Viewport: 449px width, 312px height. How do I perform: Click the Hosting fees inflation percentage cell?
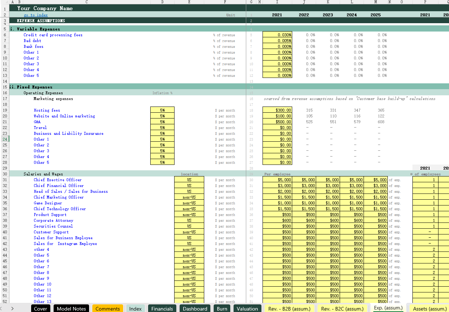pos(162,110)
